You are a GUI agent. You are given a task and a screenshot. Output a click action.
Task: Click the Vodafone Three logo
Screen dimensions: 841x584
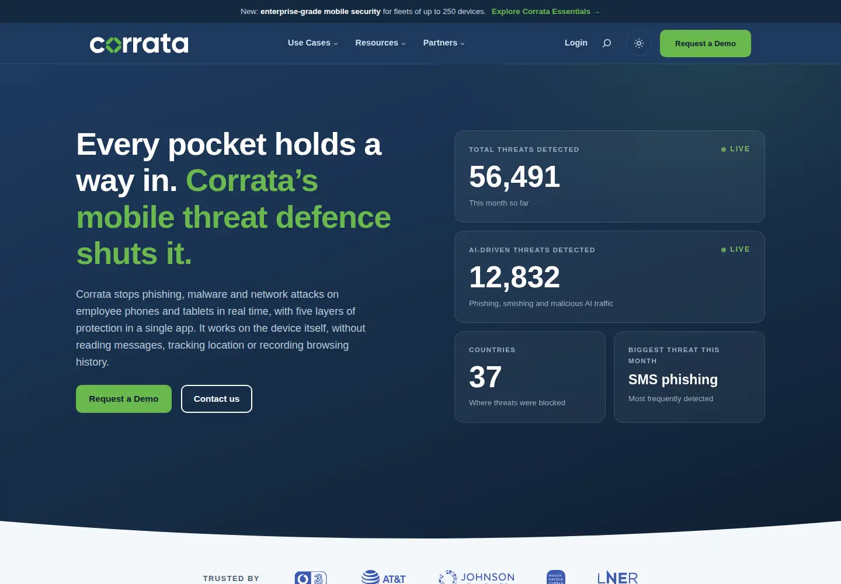[x=311, y=578]
